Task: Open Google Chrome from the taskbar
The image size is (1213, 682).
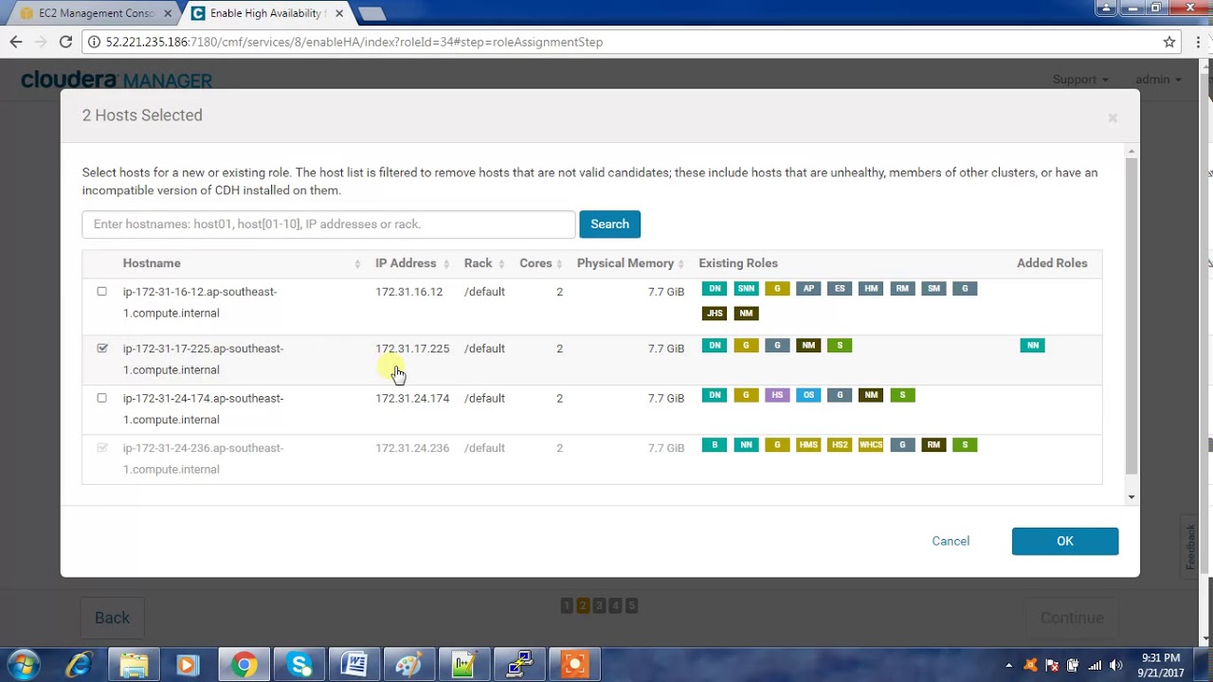Action: (244, 665)
